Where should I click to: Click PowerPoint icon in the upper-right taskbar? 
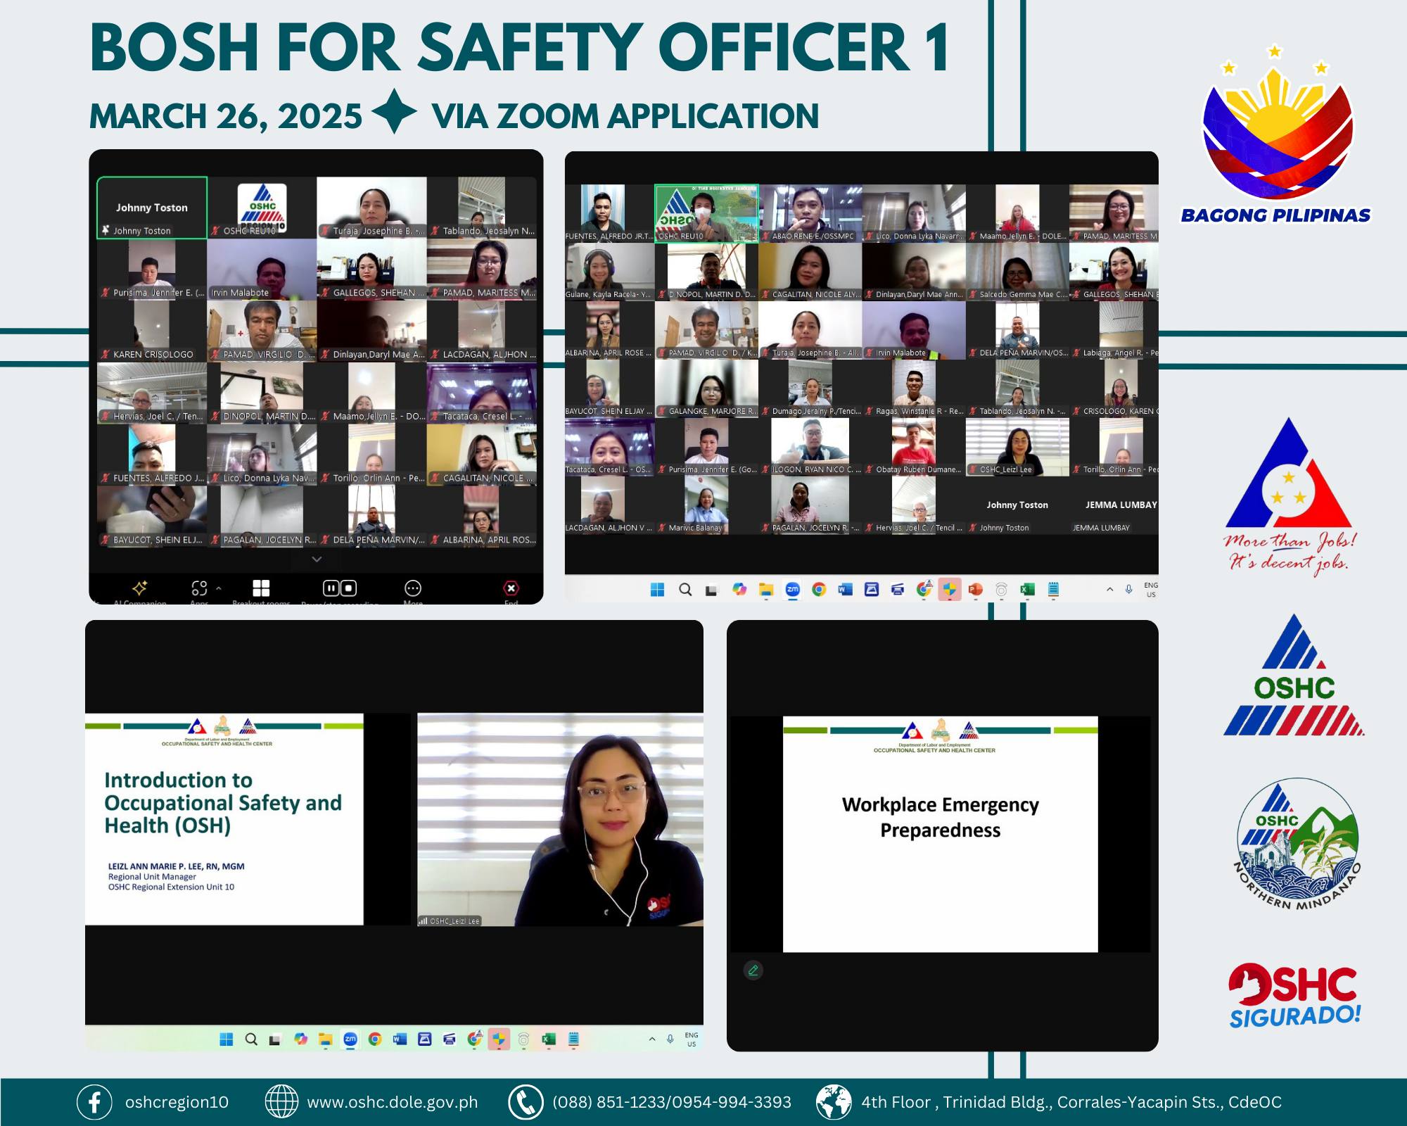[975, 590]
